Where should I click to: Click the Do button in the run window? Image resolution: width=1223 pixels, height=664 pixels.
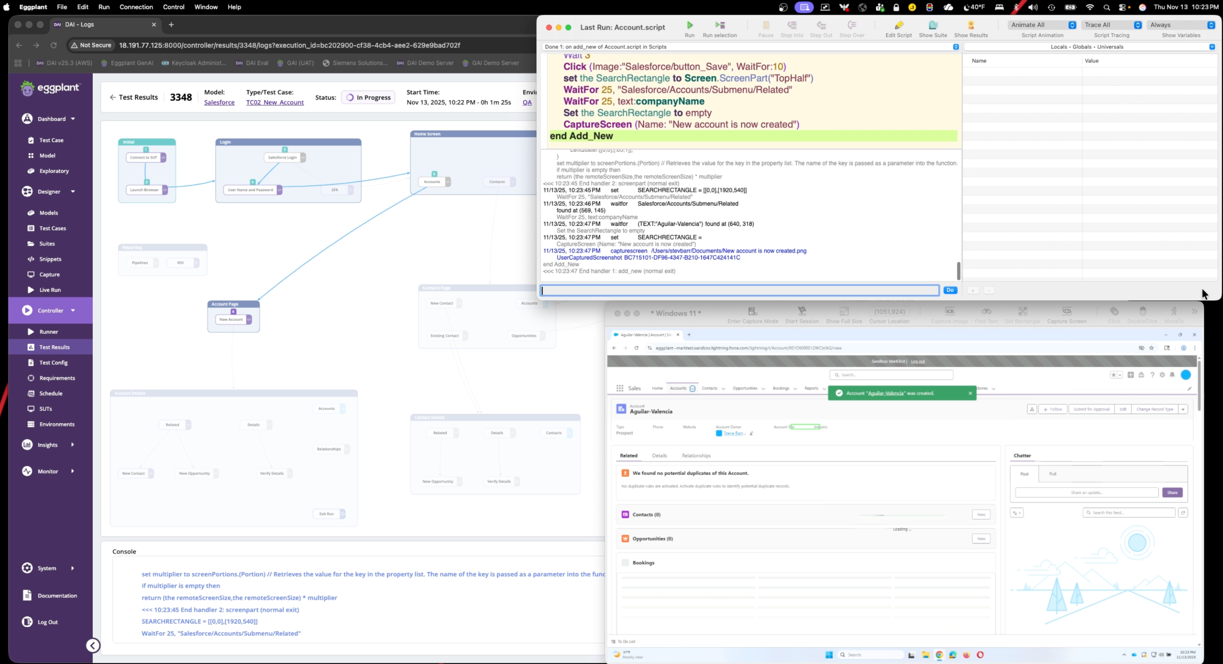click(x=950, y=290)
